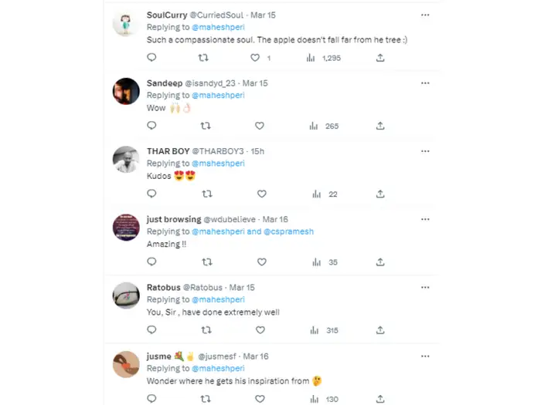
Task: Like Ratobus's tweet
Action: pos(260,330)
